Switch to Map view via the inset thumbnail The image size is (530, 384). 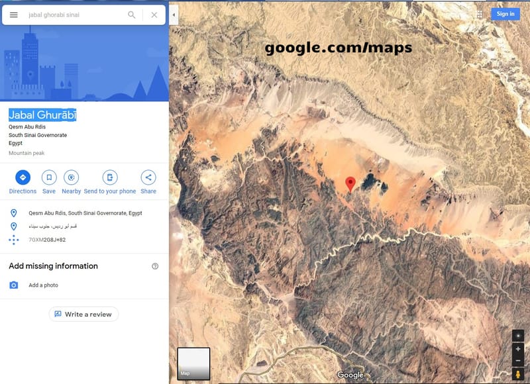(x=193, y=363)
